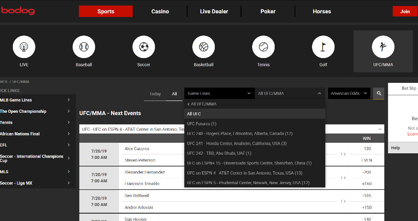Screen dimensions: 418x221
Task: Open more bets for Caceres vs Peterson
Action: point(343,154)
